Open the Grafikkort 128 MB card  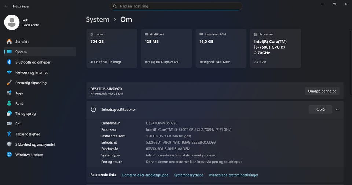(166, 48)
